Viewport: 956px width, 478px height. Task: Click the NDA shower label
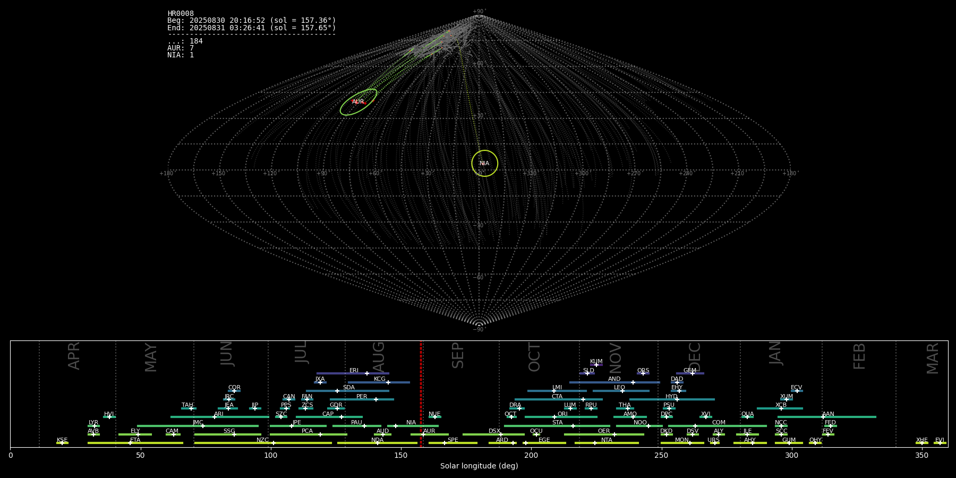tap(377, 440)
